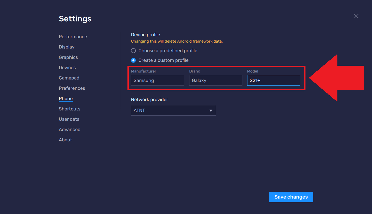The image size is (372, 214).
Task: Open Gamepad settings
Action: (x=69, y=78)
